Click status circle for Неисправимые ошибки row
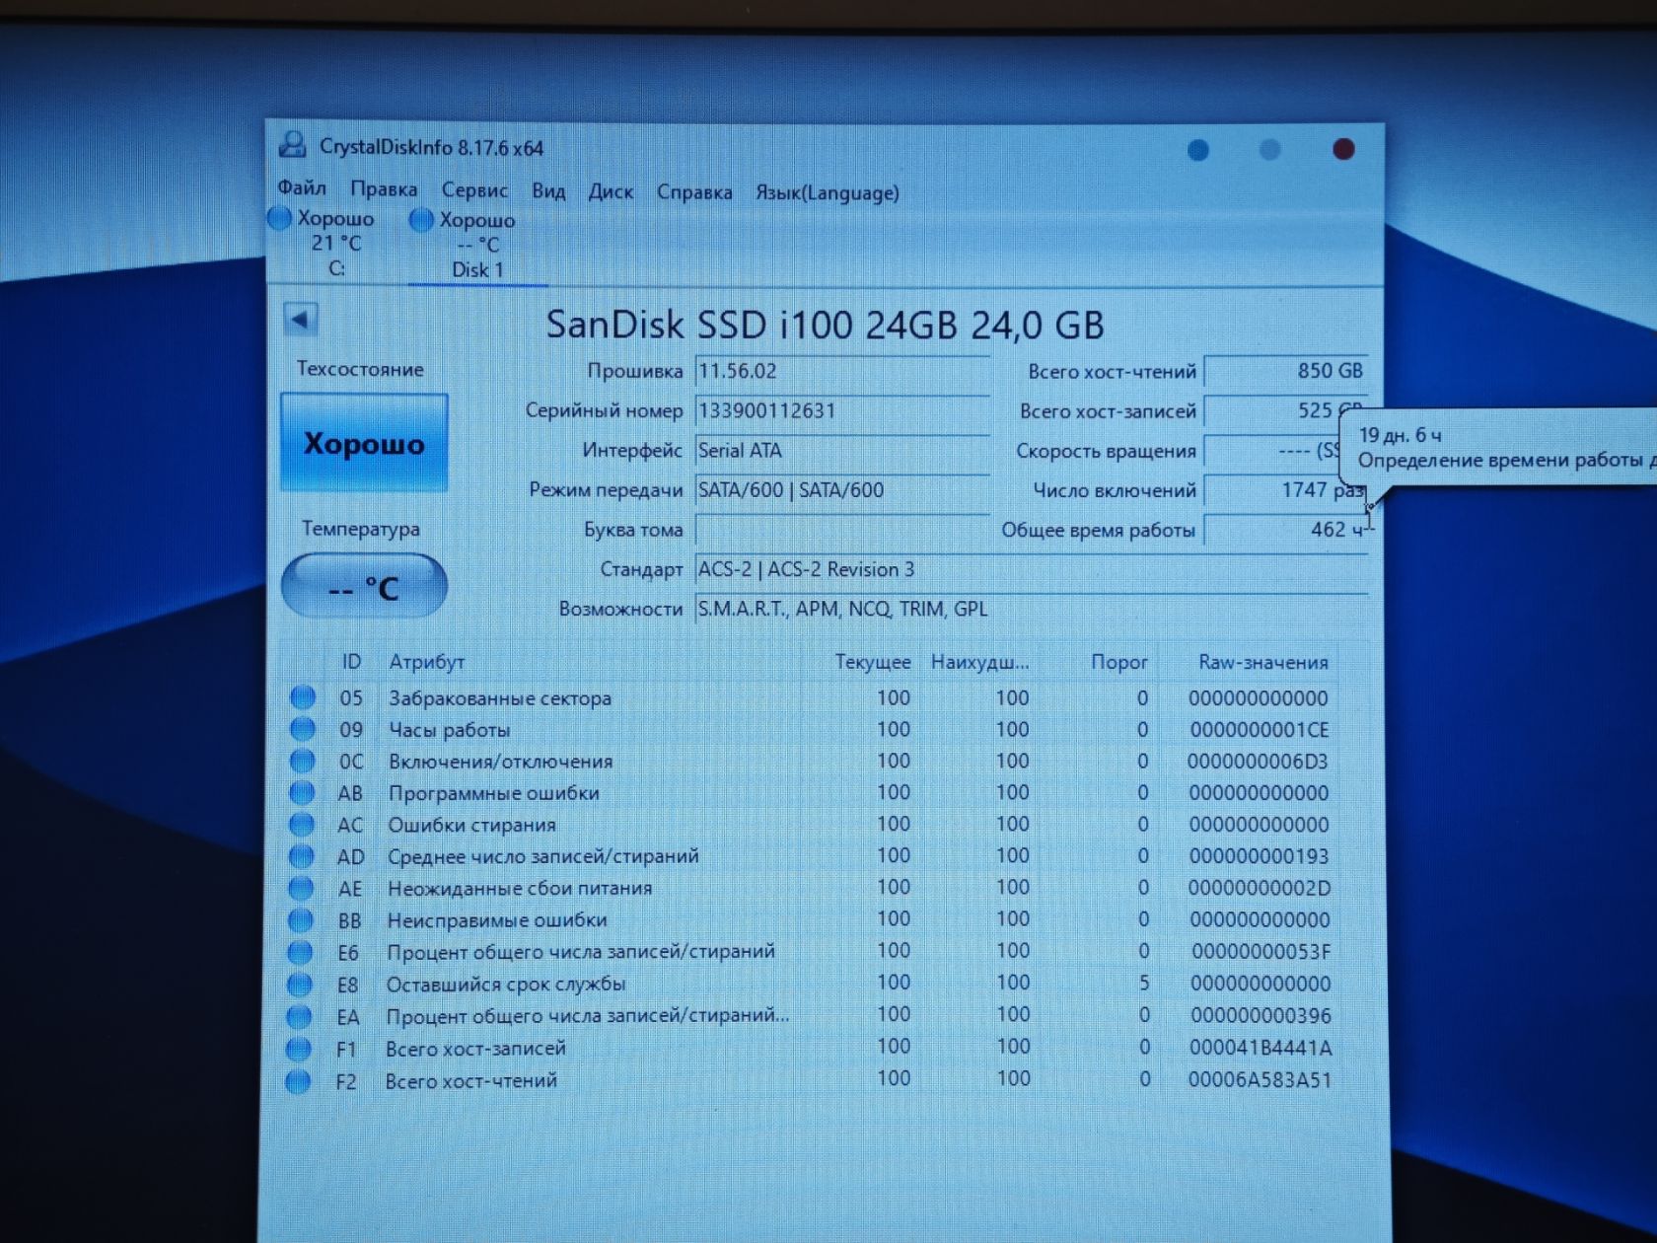The width and height of the screenshot is (1657, 1243). point(300,919)
